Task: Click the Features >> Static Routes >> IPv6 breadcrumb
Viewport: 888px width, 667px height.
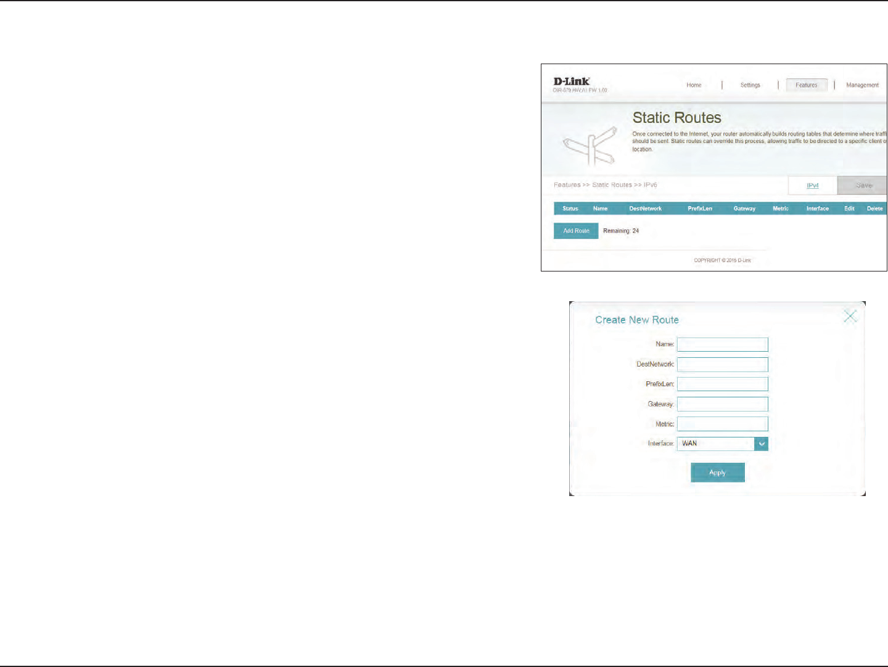Action: [x=605, y=185]
